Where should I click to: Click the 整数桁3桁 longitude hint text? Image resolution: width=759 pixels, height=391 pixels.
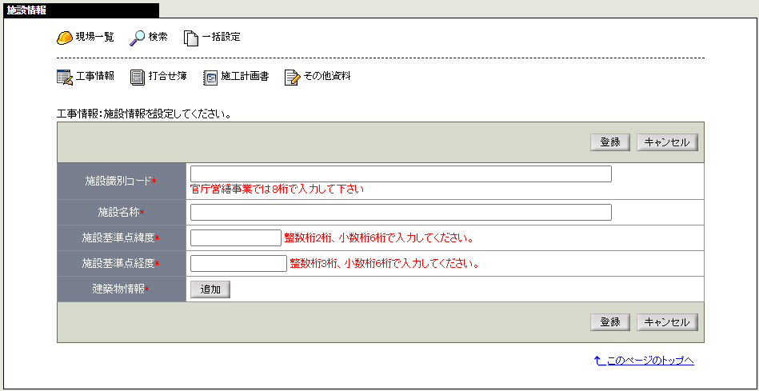[385, 264]
